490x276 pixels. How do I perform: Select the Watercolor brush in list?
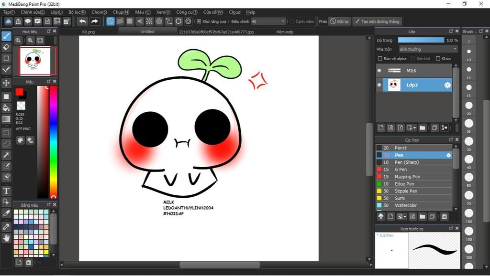405,205
